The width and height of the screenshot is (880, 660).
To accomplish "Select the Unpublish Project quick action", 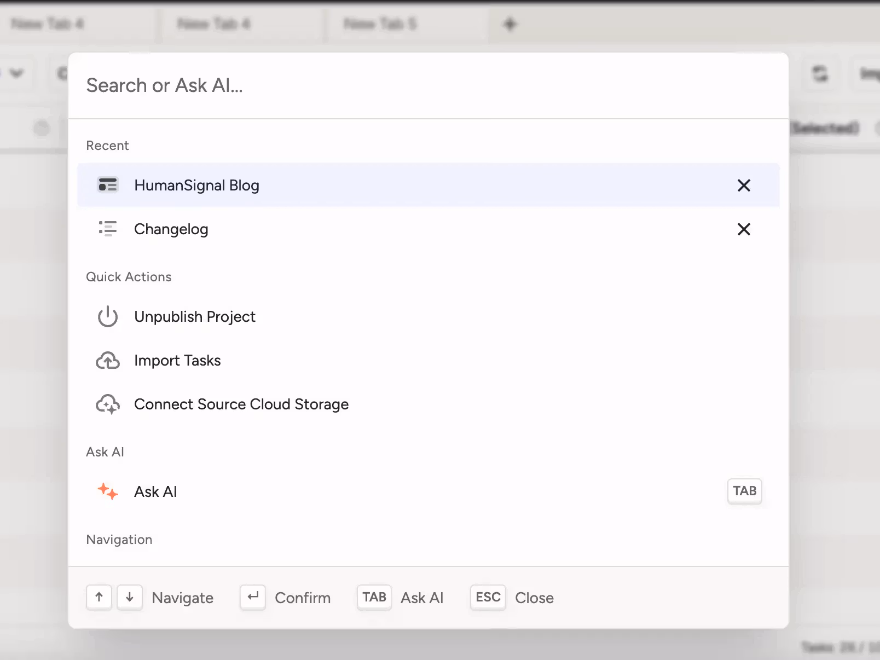I will (x=195, y=316).
